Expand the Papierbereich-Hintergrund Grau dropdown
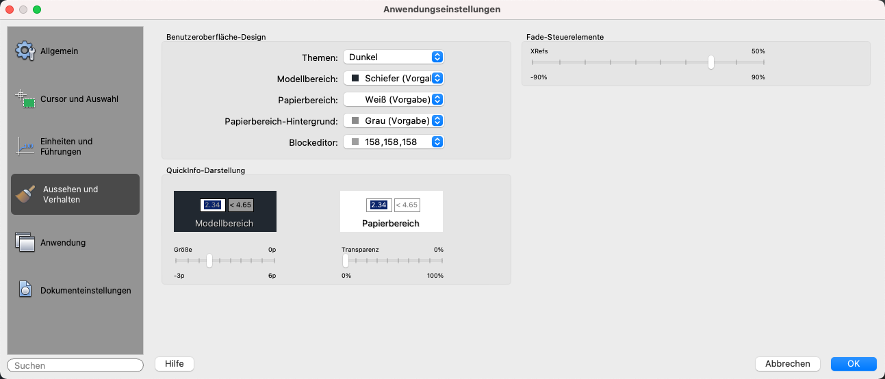 click(x=394, y=120)
